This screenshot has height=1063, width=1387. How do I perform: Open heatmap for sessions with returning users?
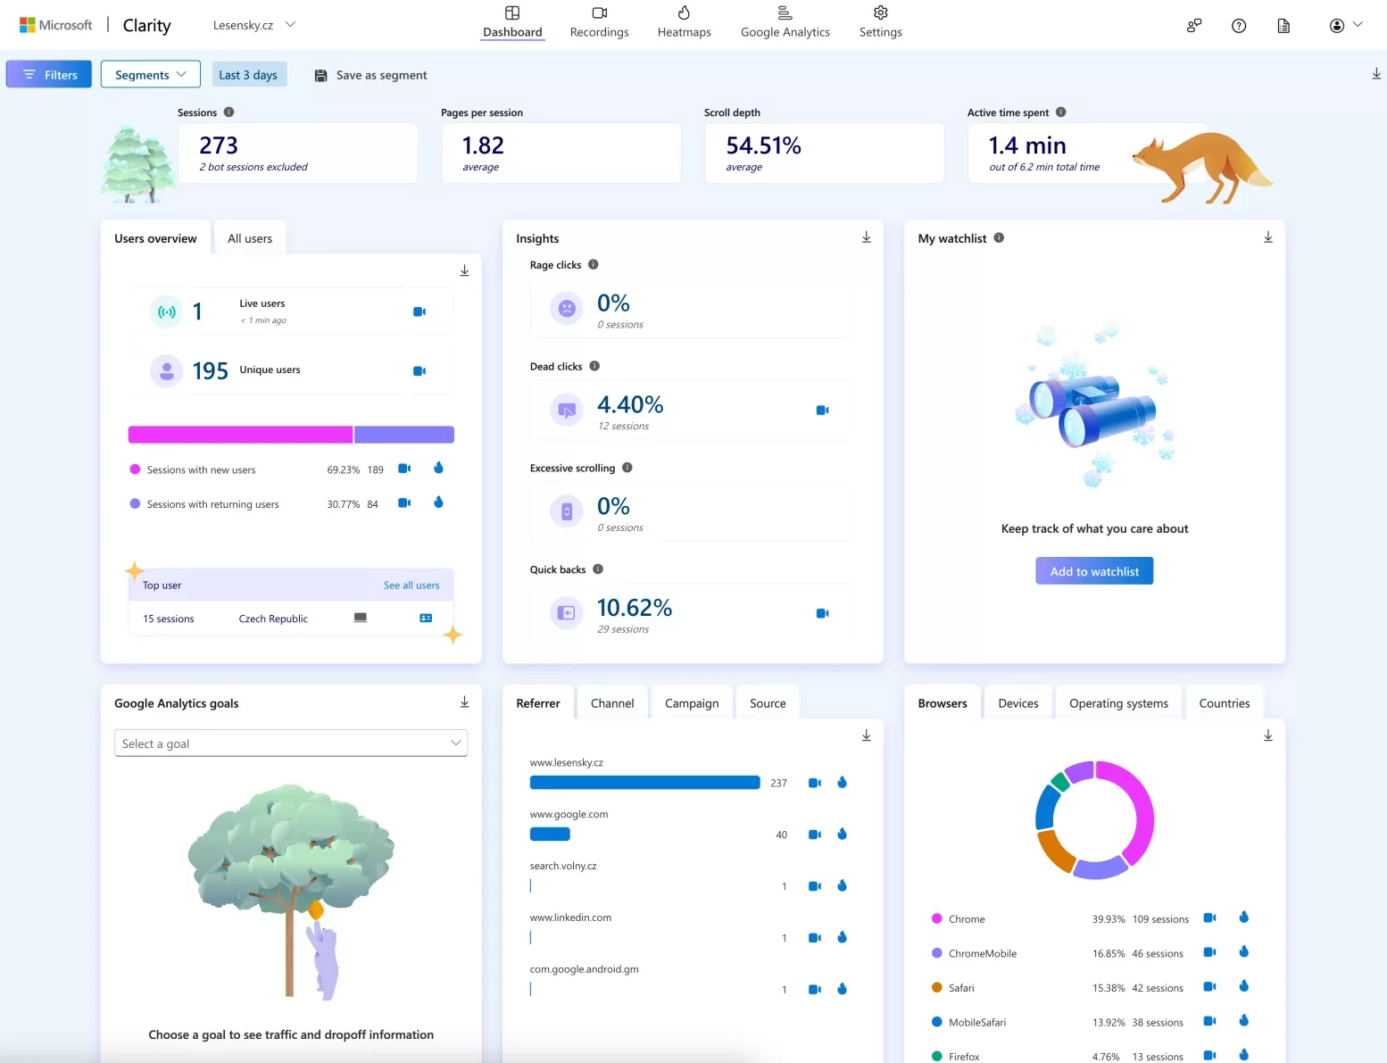pyautogui.click(x=438, y=502)
